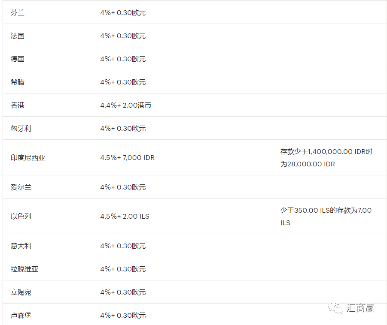
Task: Click the 少于350.00 ILS的存款 note
Action: [x=326, y=217]
